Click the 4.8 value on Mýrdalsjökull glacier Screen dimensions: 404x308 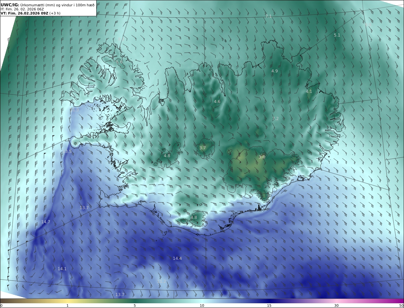click(x=194, y=217)
